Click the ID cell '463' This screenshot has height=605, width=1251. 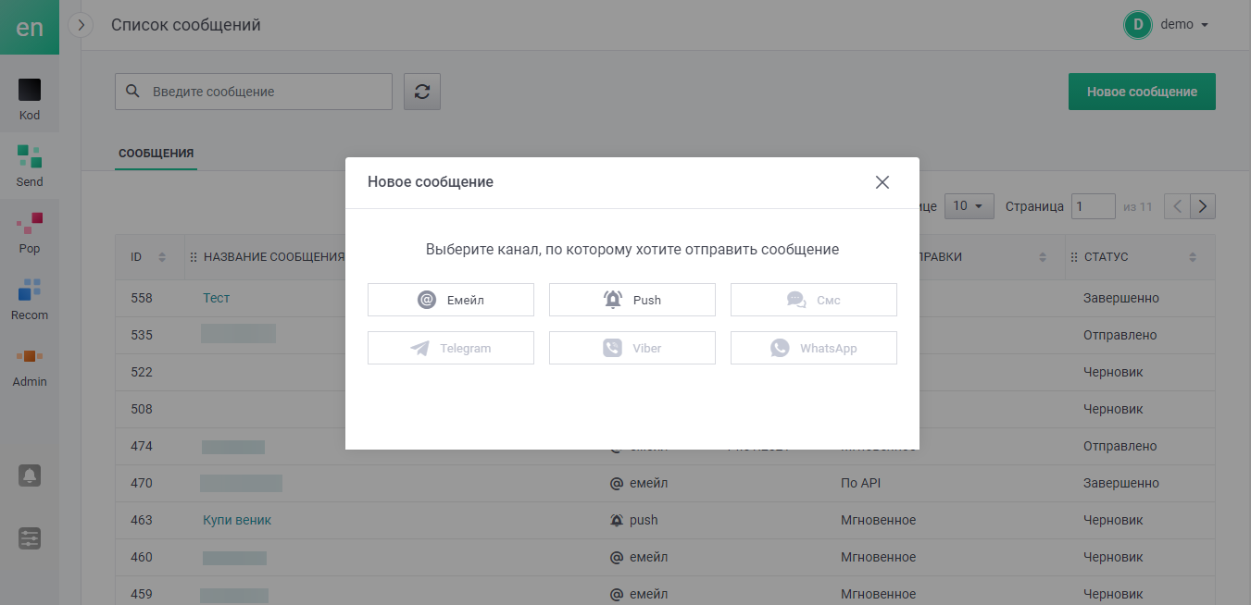(x=142, y=520)
